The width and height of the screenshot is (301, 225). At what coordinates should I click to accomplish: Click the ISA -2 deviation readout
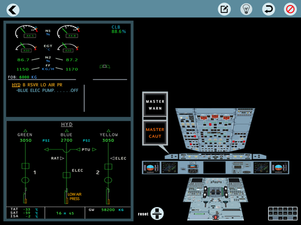[x=25, y=216]
